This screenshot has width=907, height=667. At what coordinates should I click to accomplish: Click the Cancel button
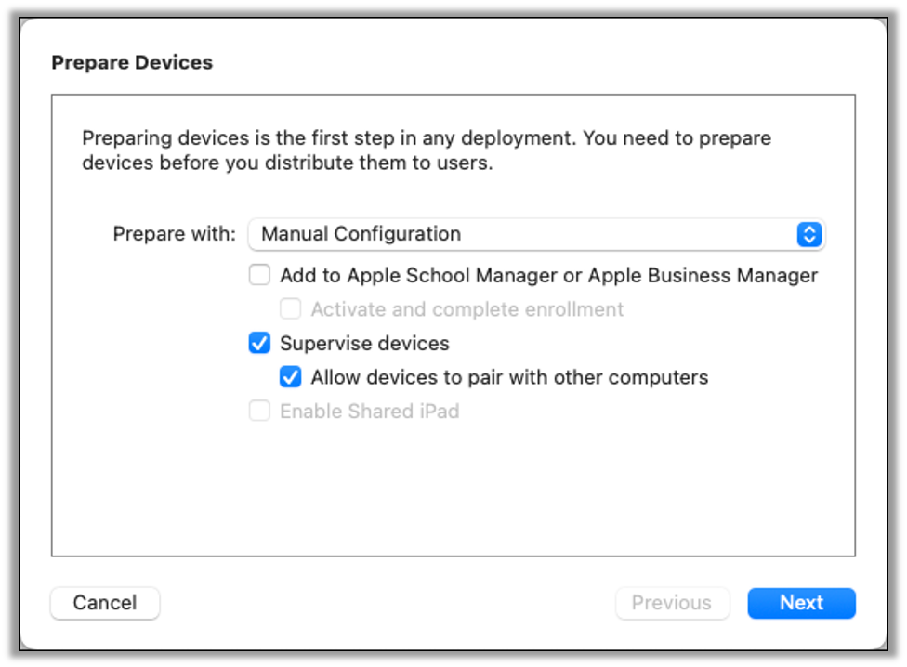click(x=104, y=603)
